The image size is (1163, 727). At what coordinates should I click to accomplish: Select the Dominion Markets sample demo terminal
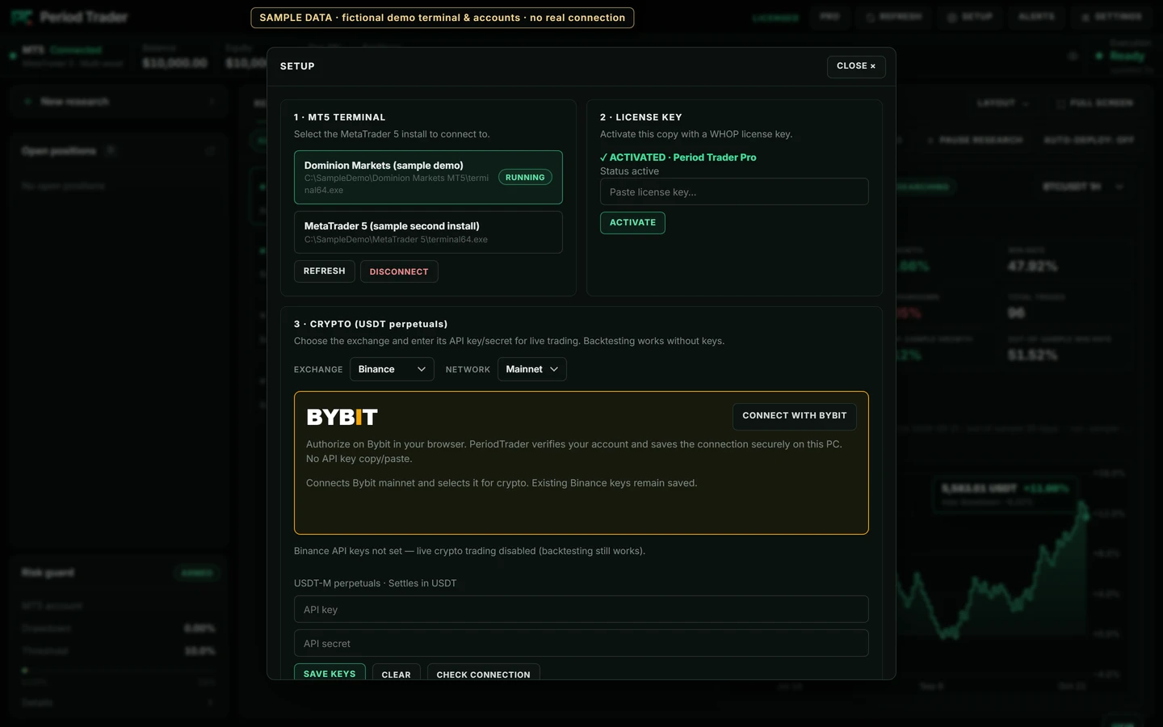[x=428, y=177]
